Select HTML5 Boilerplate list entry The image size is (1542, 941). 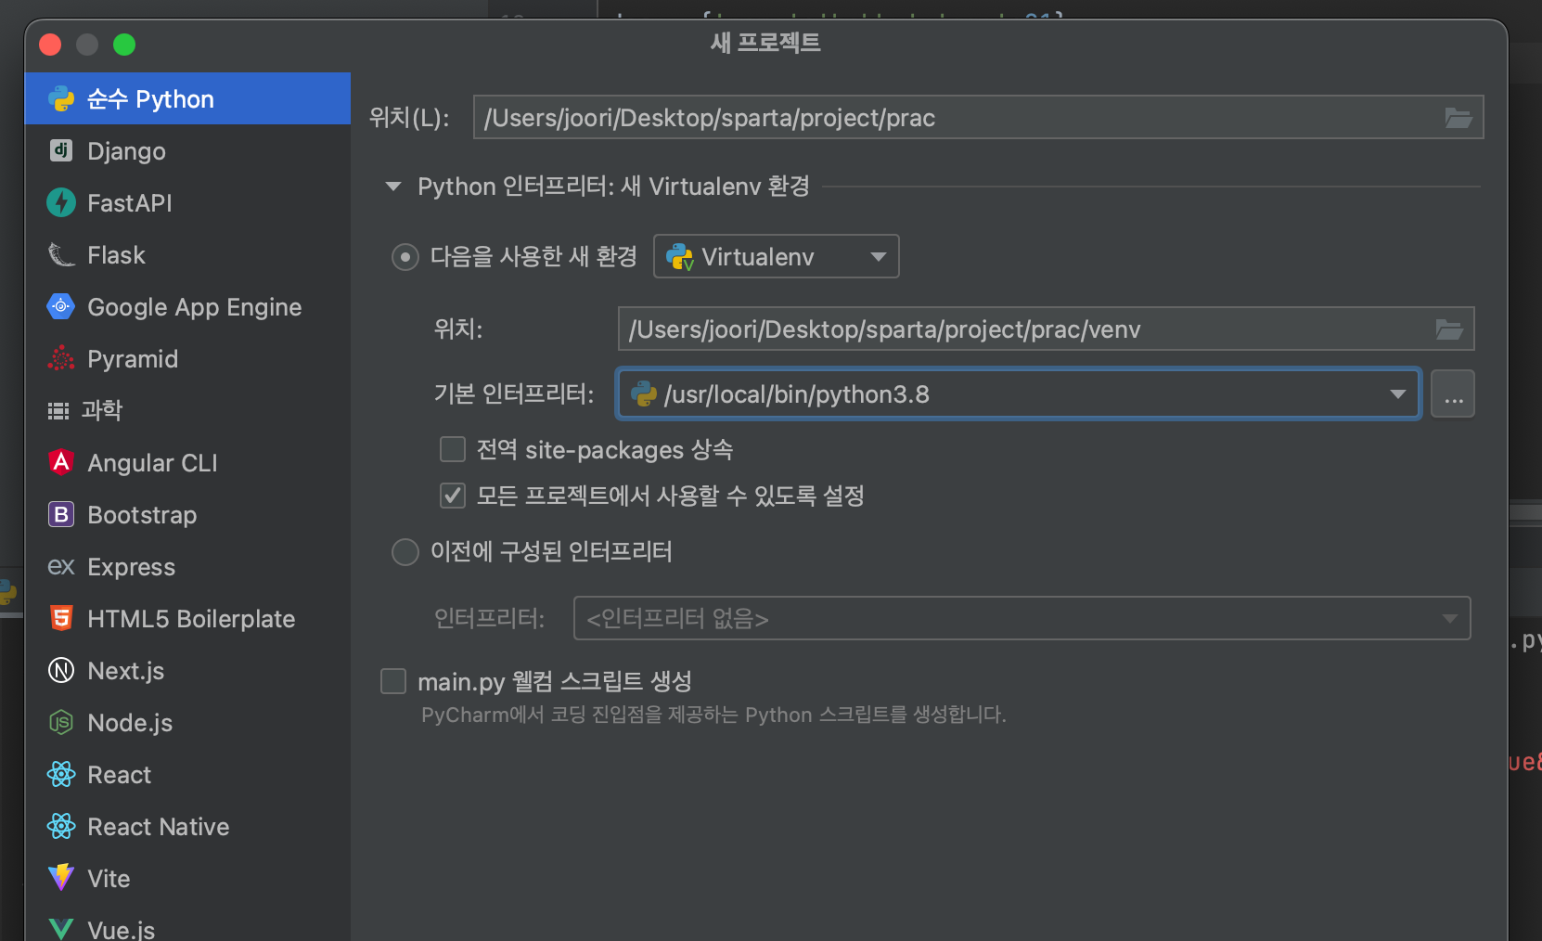tap(187, 618)
